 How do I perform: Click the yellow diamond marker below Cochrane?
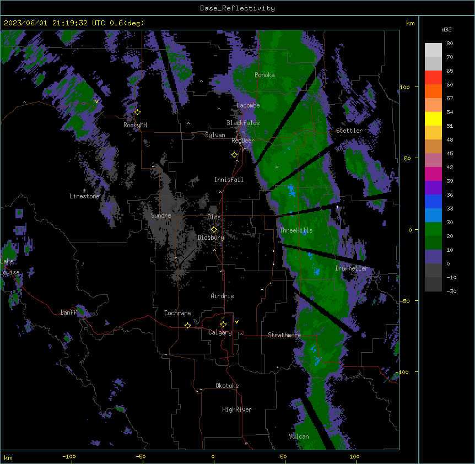[x=187, y=325]
